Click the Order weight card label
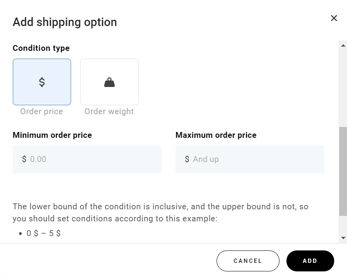The width and height of the screenshot is (347, 278). (109, 111)
